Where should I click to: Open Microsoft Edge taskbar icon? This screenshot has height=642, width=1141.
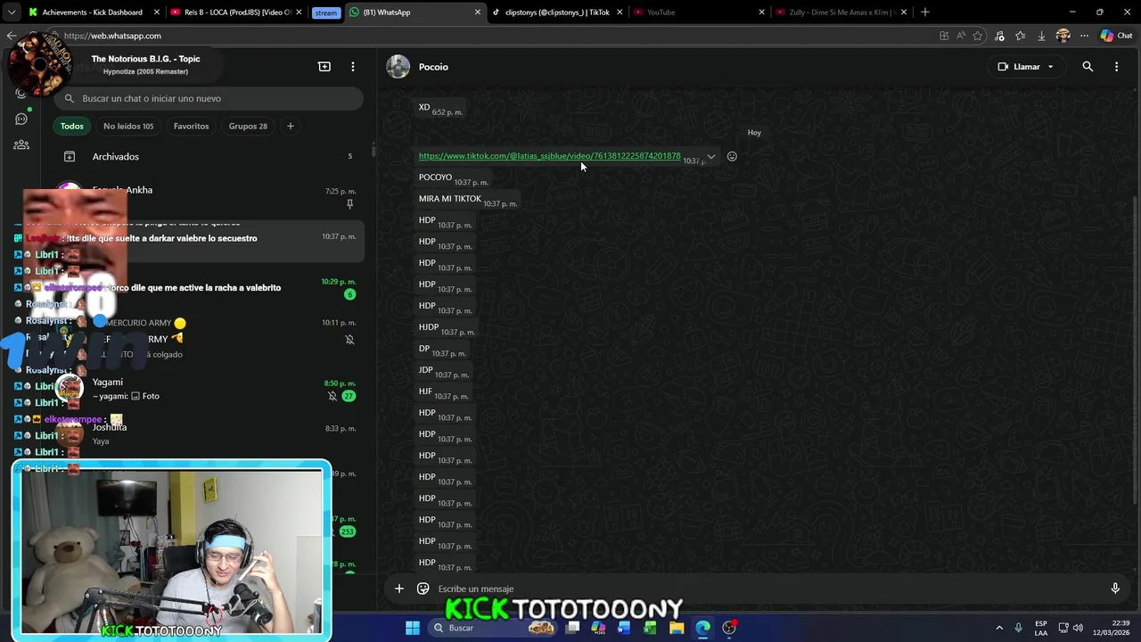[702, 628]
